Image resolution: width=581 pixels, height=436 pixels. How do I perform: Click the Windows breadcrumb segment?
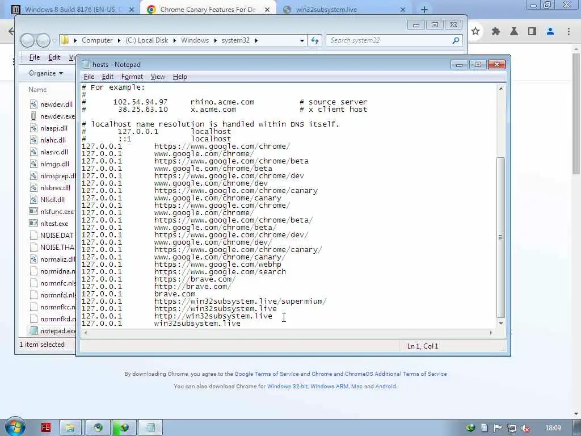[195, 40]
